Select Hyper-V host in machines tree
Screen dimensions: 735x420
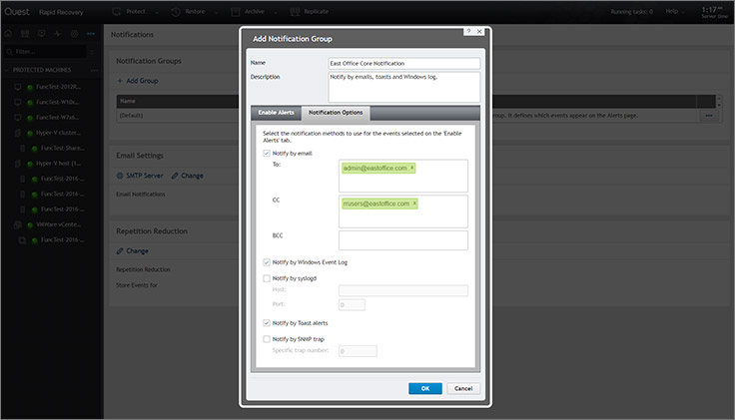[58, 164]
